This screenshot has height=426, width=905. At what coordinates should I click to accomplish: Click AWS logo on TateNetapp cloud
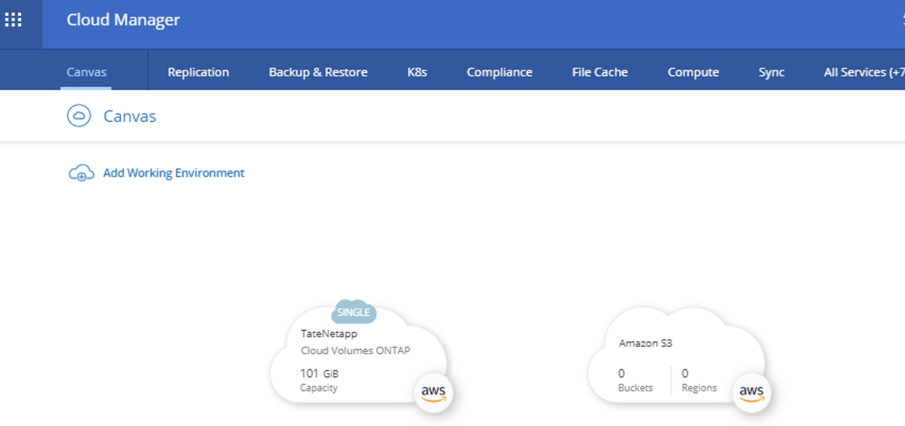433,393
